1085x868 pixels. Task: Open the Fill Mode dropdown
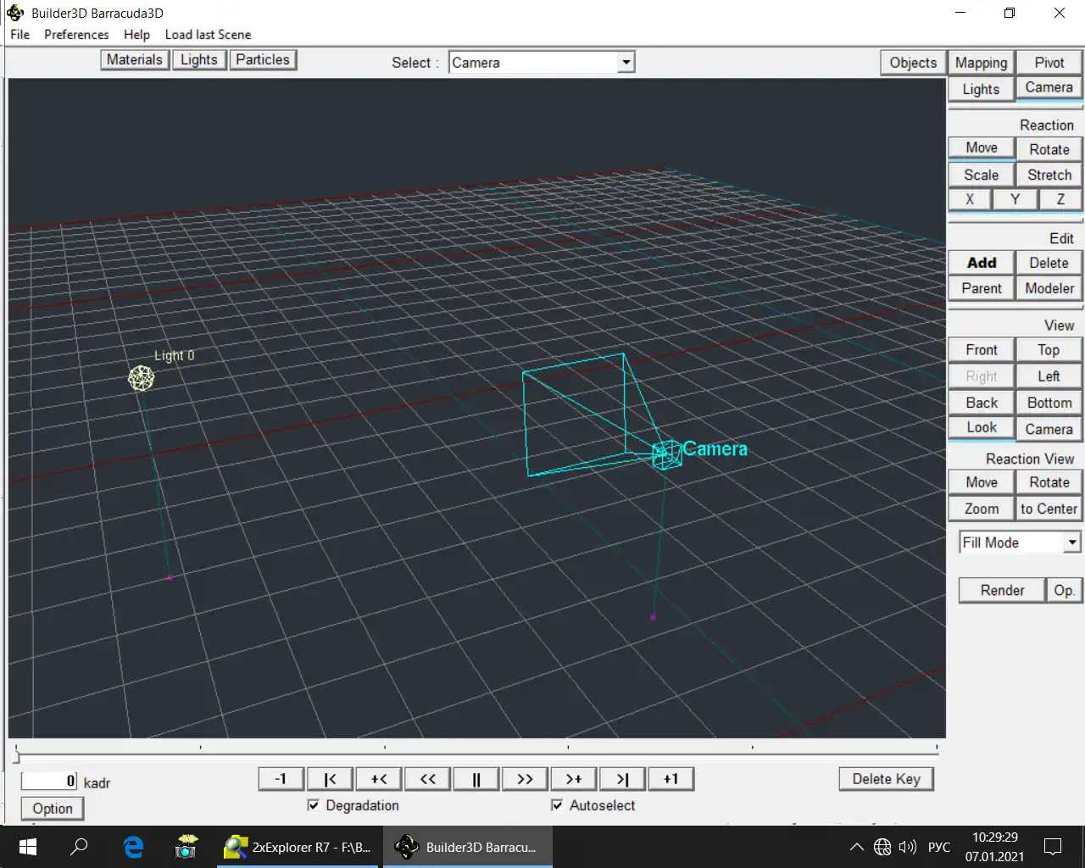pos(1072,542)
